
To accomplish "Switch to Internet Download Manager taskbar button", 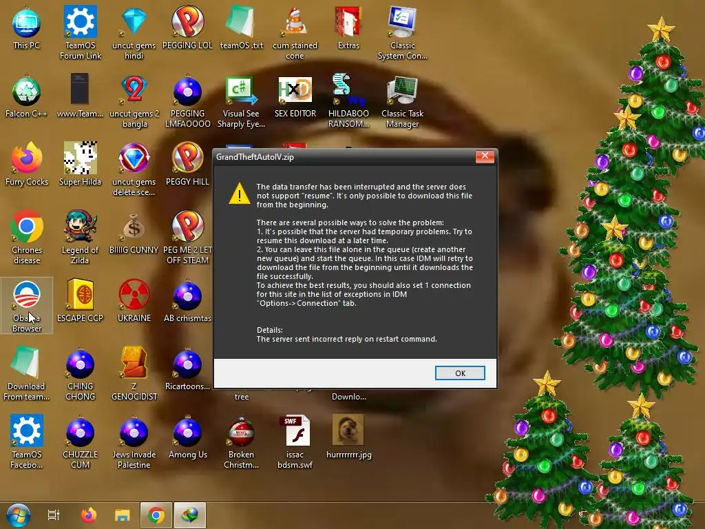I will point(190,515).
